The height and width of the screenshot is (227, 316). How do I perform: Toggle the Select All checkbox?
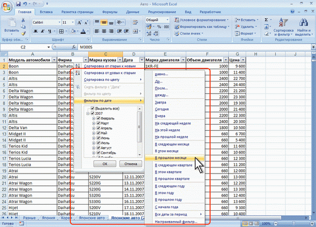pyautogui.click(x=92, y=108)
